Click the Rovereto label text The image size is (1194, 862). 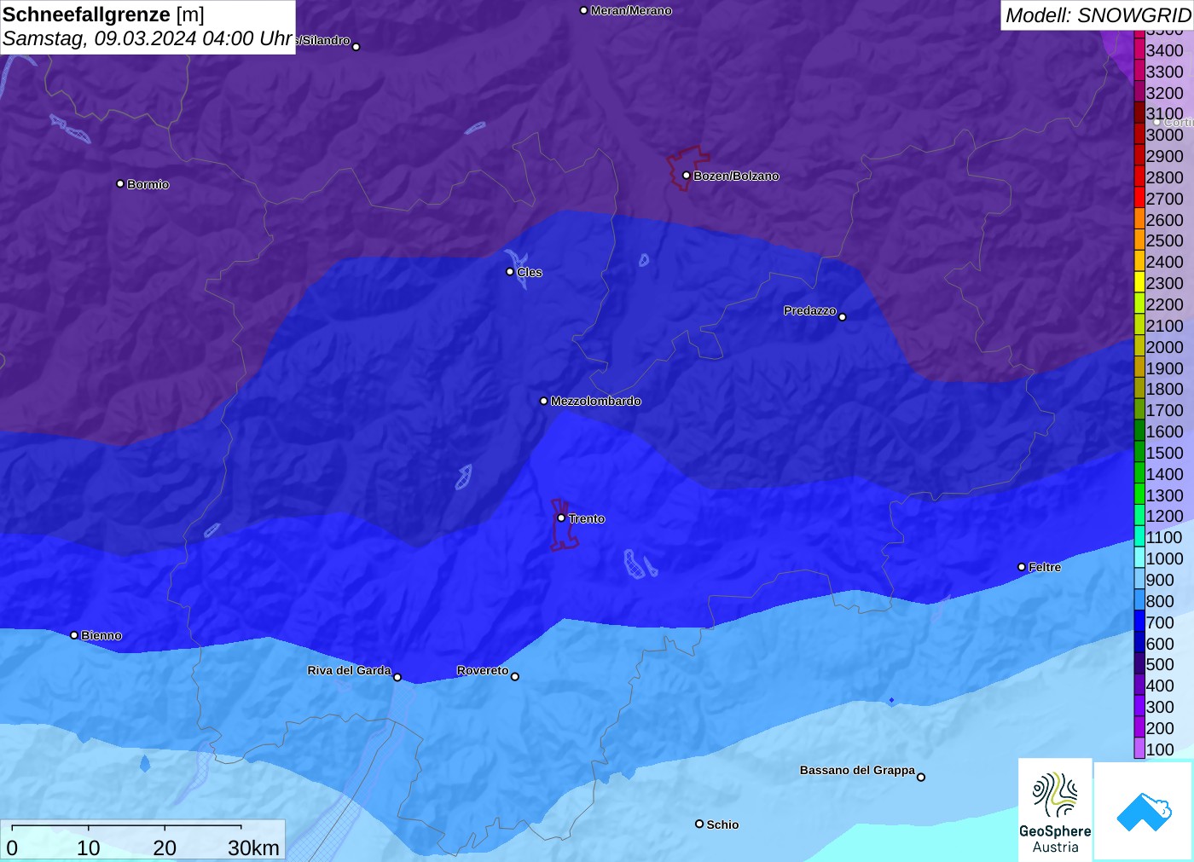[x=483, y=670]
